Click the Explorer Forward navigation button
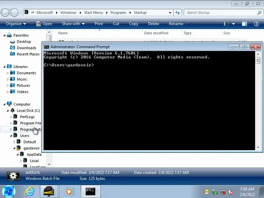The image size is (264, 198). [14, 13]
